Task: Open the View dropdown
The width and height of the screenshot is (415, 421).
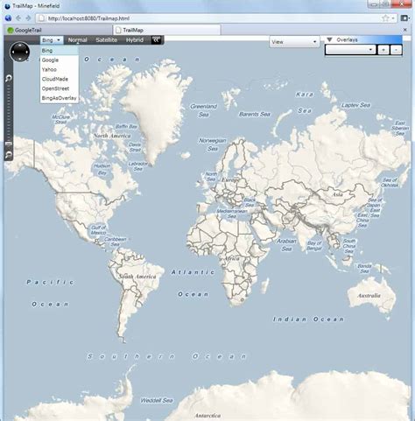Action: click(x=294, y=42)
